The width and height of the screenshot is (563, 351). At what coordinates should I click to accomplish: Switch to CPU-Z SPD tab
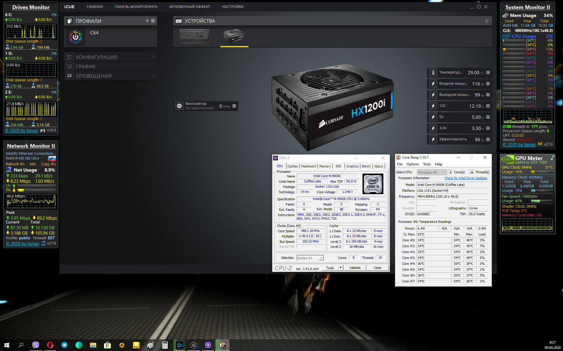(338, 166)
